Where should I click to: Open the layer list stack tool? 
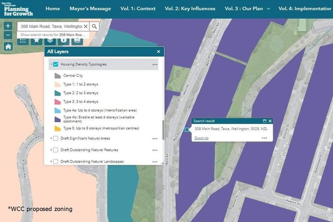coord(51,41)
